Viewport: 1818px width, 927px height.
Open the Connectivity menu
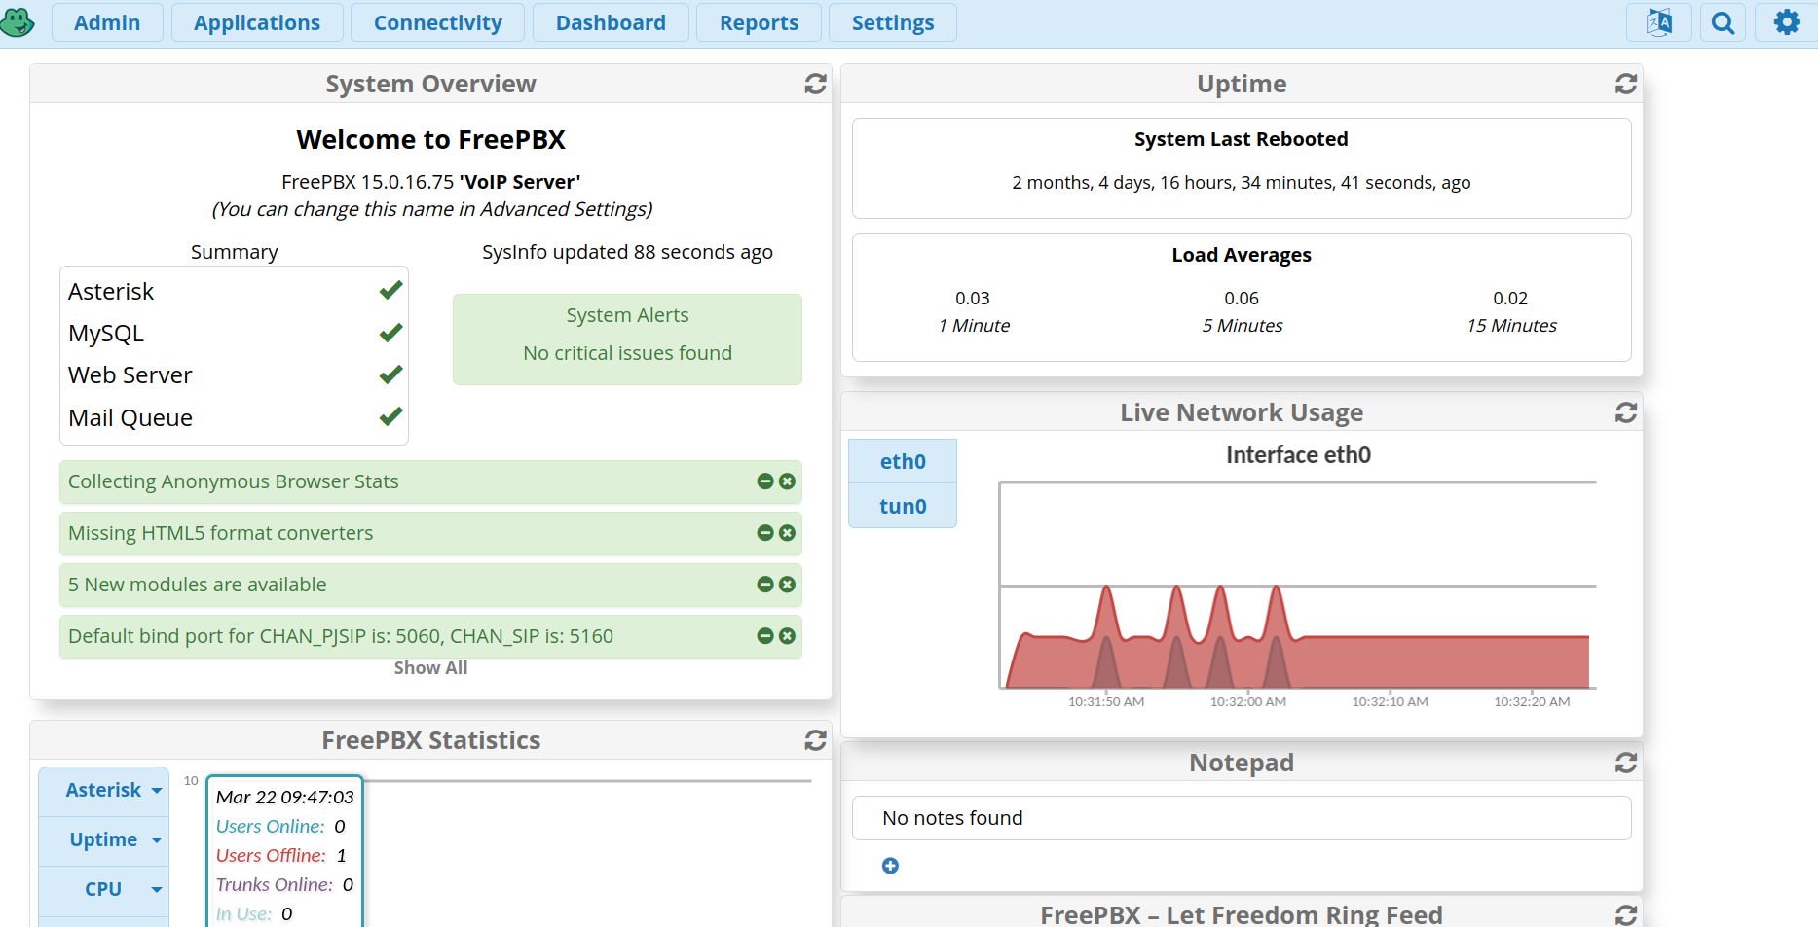(x=438, y=22)
